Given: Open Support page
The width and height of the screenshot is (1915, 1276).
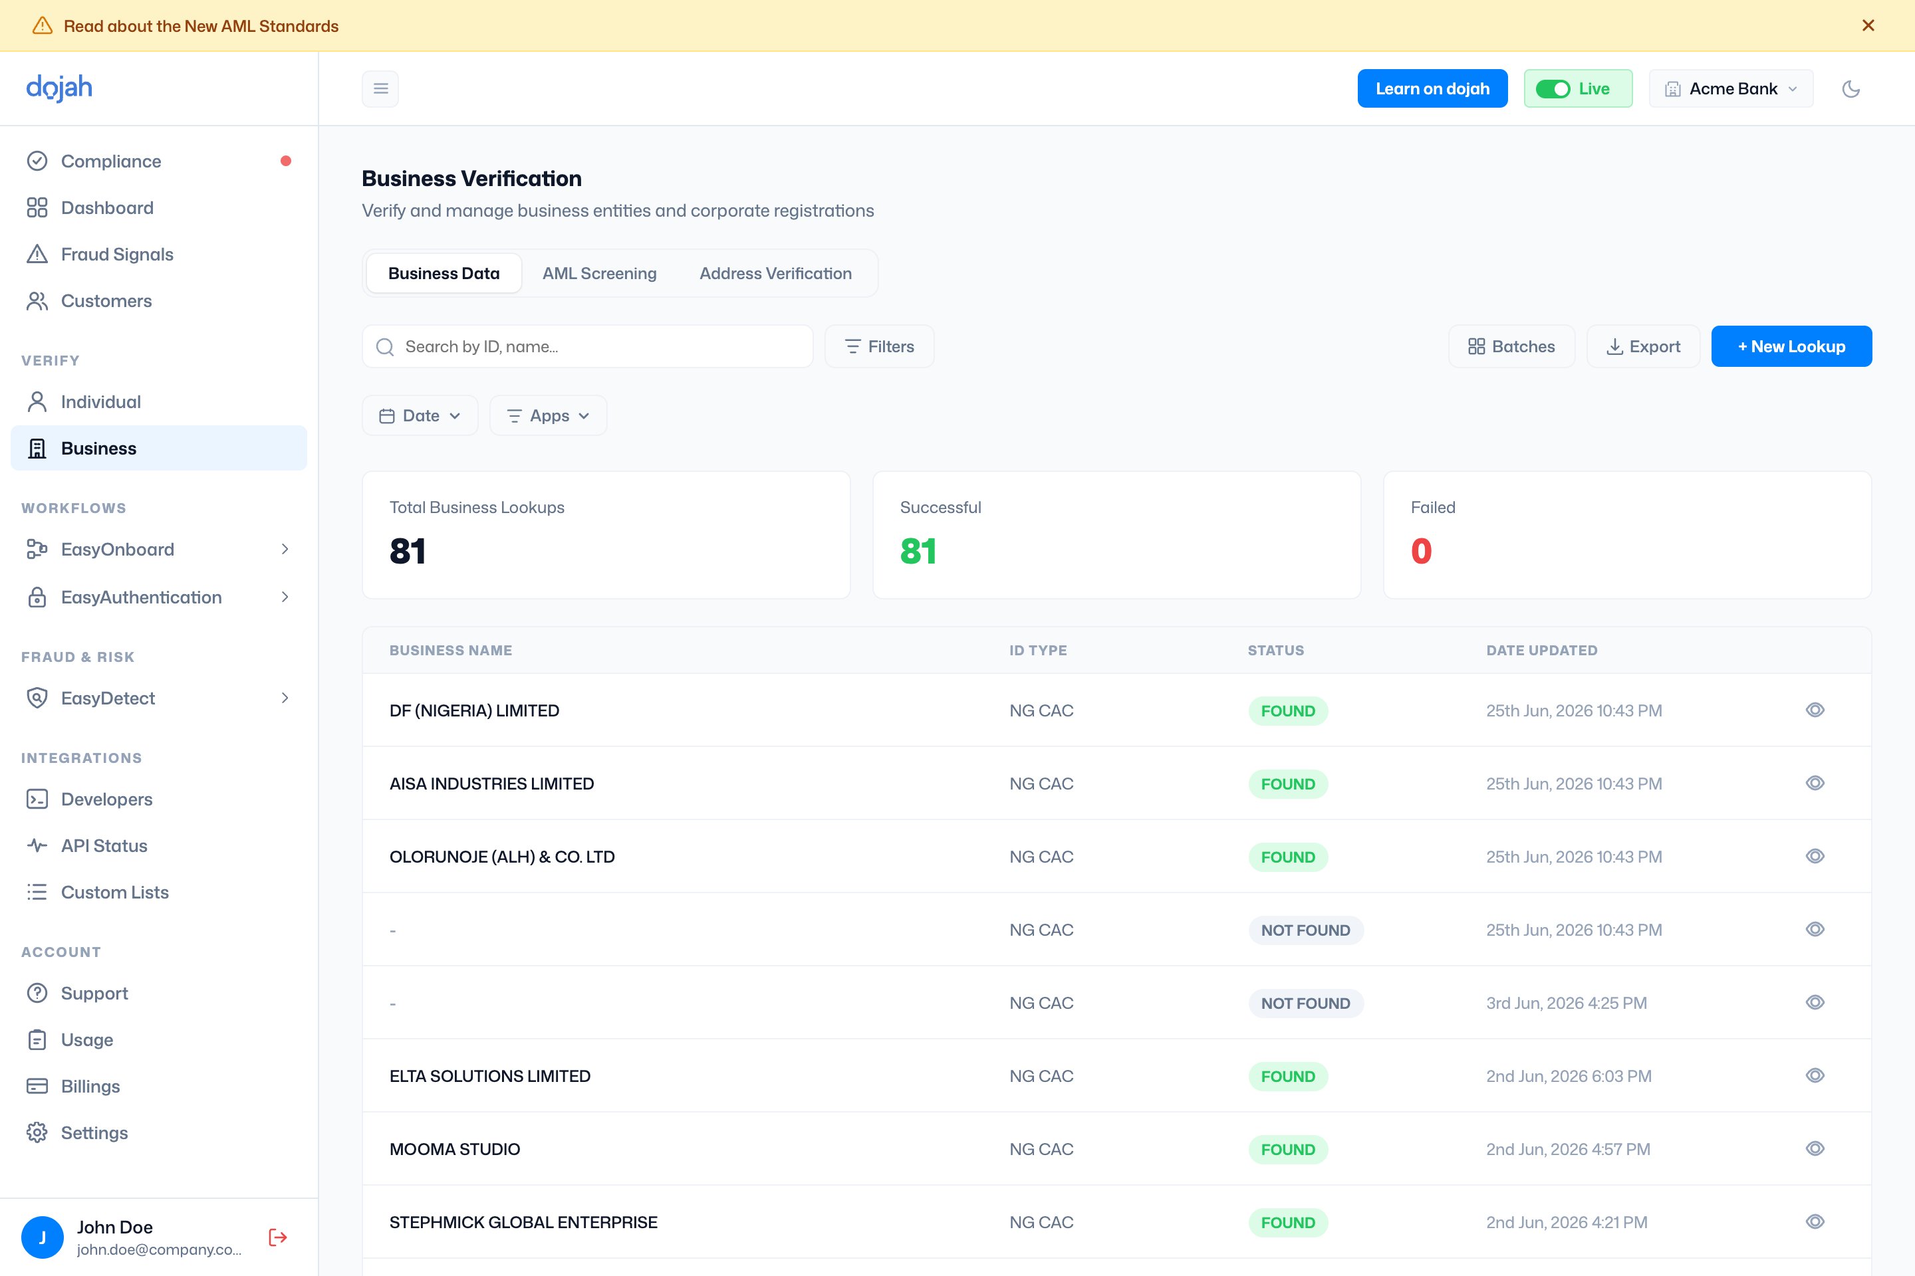Looking at the screenshot, I should coord(159,993).
